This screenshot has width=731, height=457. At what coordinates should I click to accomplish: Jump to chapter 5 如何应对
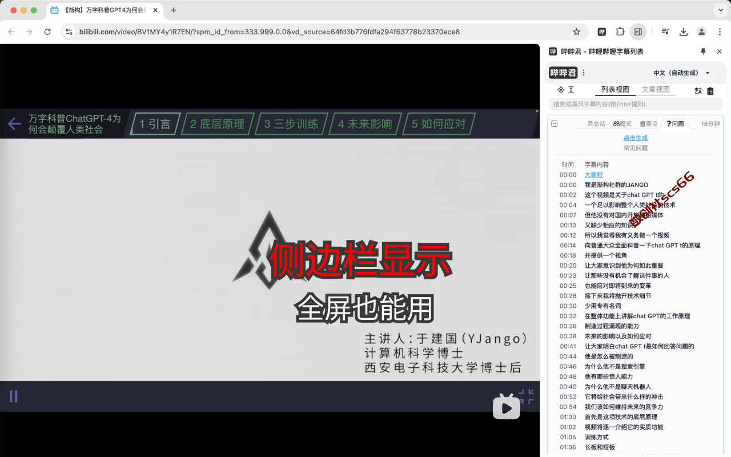[439, 124]
